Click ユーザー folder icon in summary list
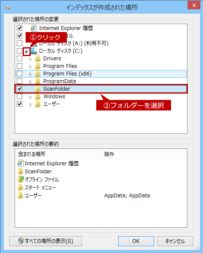Screen dimensions: 203x253 [20, 195]
